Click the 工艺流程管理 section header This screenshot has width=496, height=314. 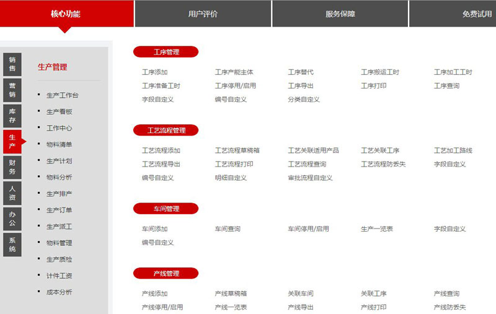[x=166, y=130]
